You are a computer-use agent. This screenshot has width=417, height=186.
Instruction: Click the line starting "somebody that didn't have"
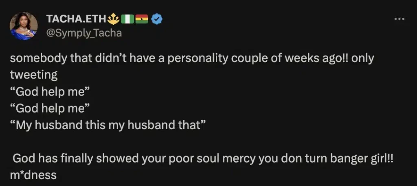point(191,58)
